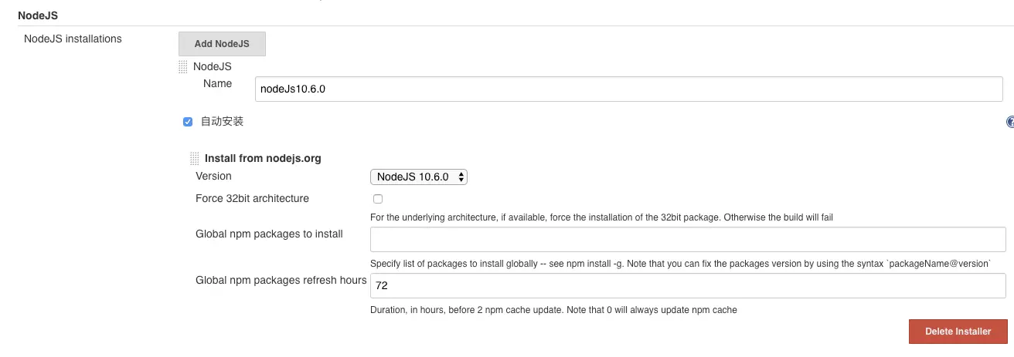Click the npm packages refresh hours field
The image size is (1014, 357).
tap(688, 285)
